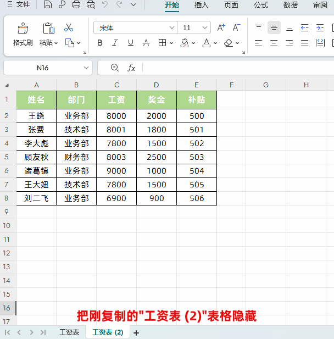Click the Redo arrow
Image resolution: width=334 pixels, height=339 pixels.
click(119, 4)
